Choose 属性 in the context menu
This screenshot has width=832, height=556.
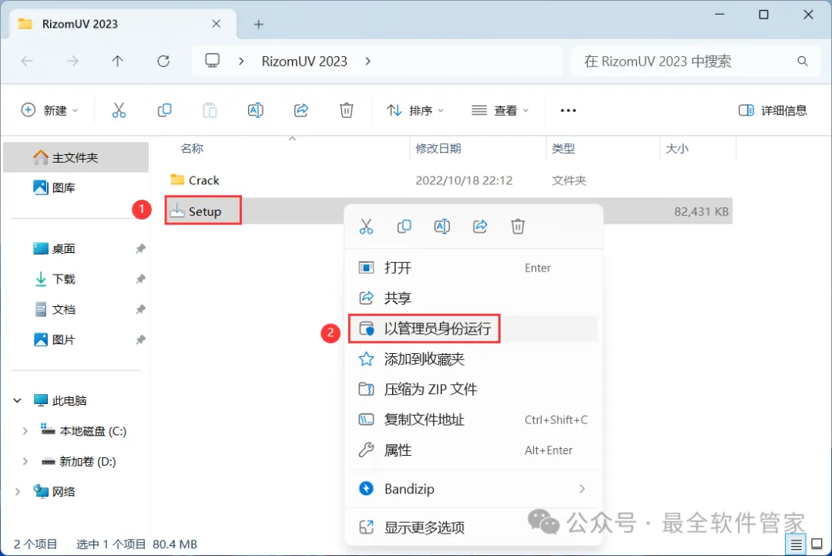[473, 450]
